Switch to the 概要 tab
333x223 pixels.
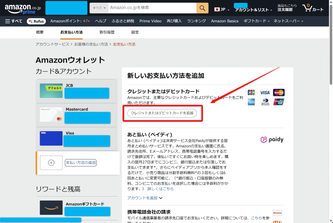[40, 32]
